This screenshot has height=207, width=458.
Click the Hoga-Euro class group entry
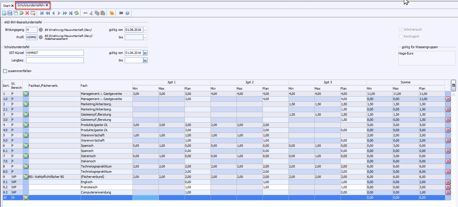406,53
